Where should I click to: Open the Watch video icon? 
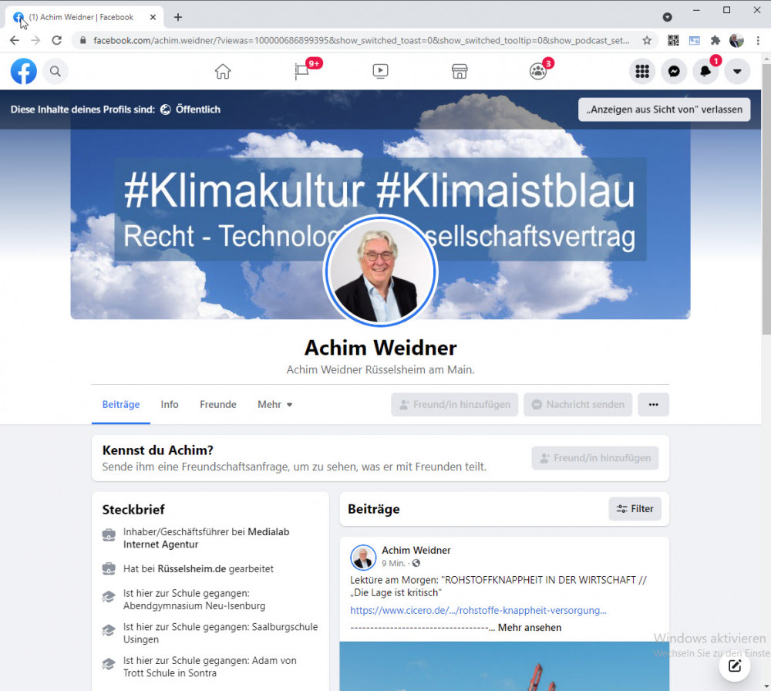pyautogui.click(x=380, y=72)
